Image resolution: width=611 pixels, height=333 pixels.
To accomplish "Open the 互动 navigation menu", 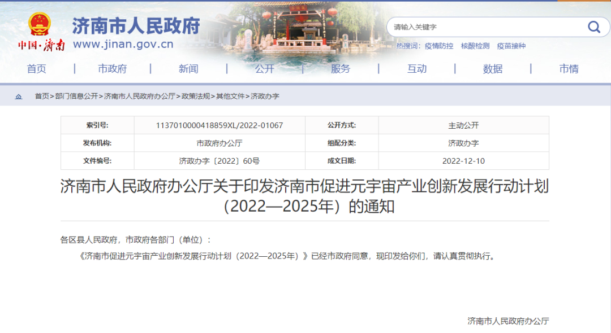I will [417, 68].
